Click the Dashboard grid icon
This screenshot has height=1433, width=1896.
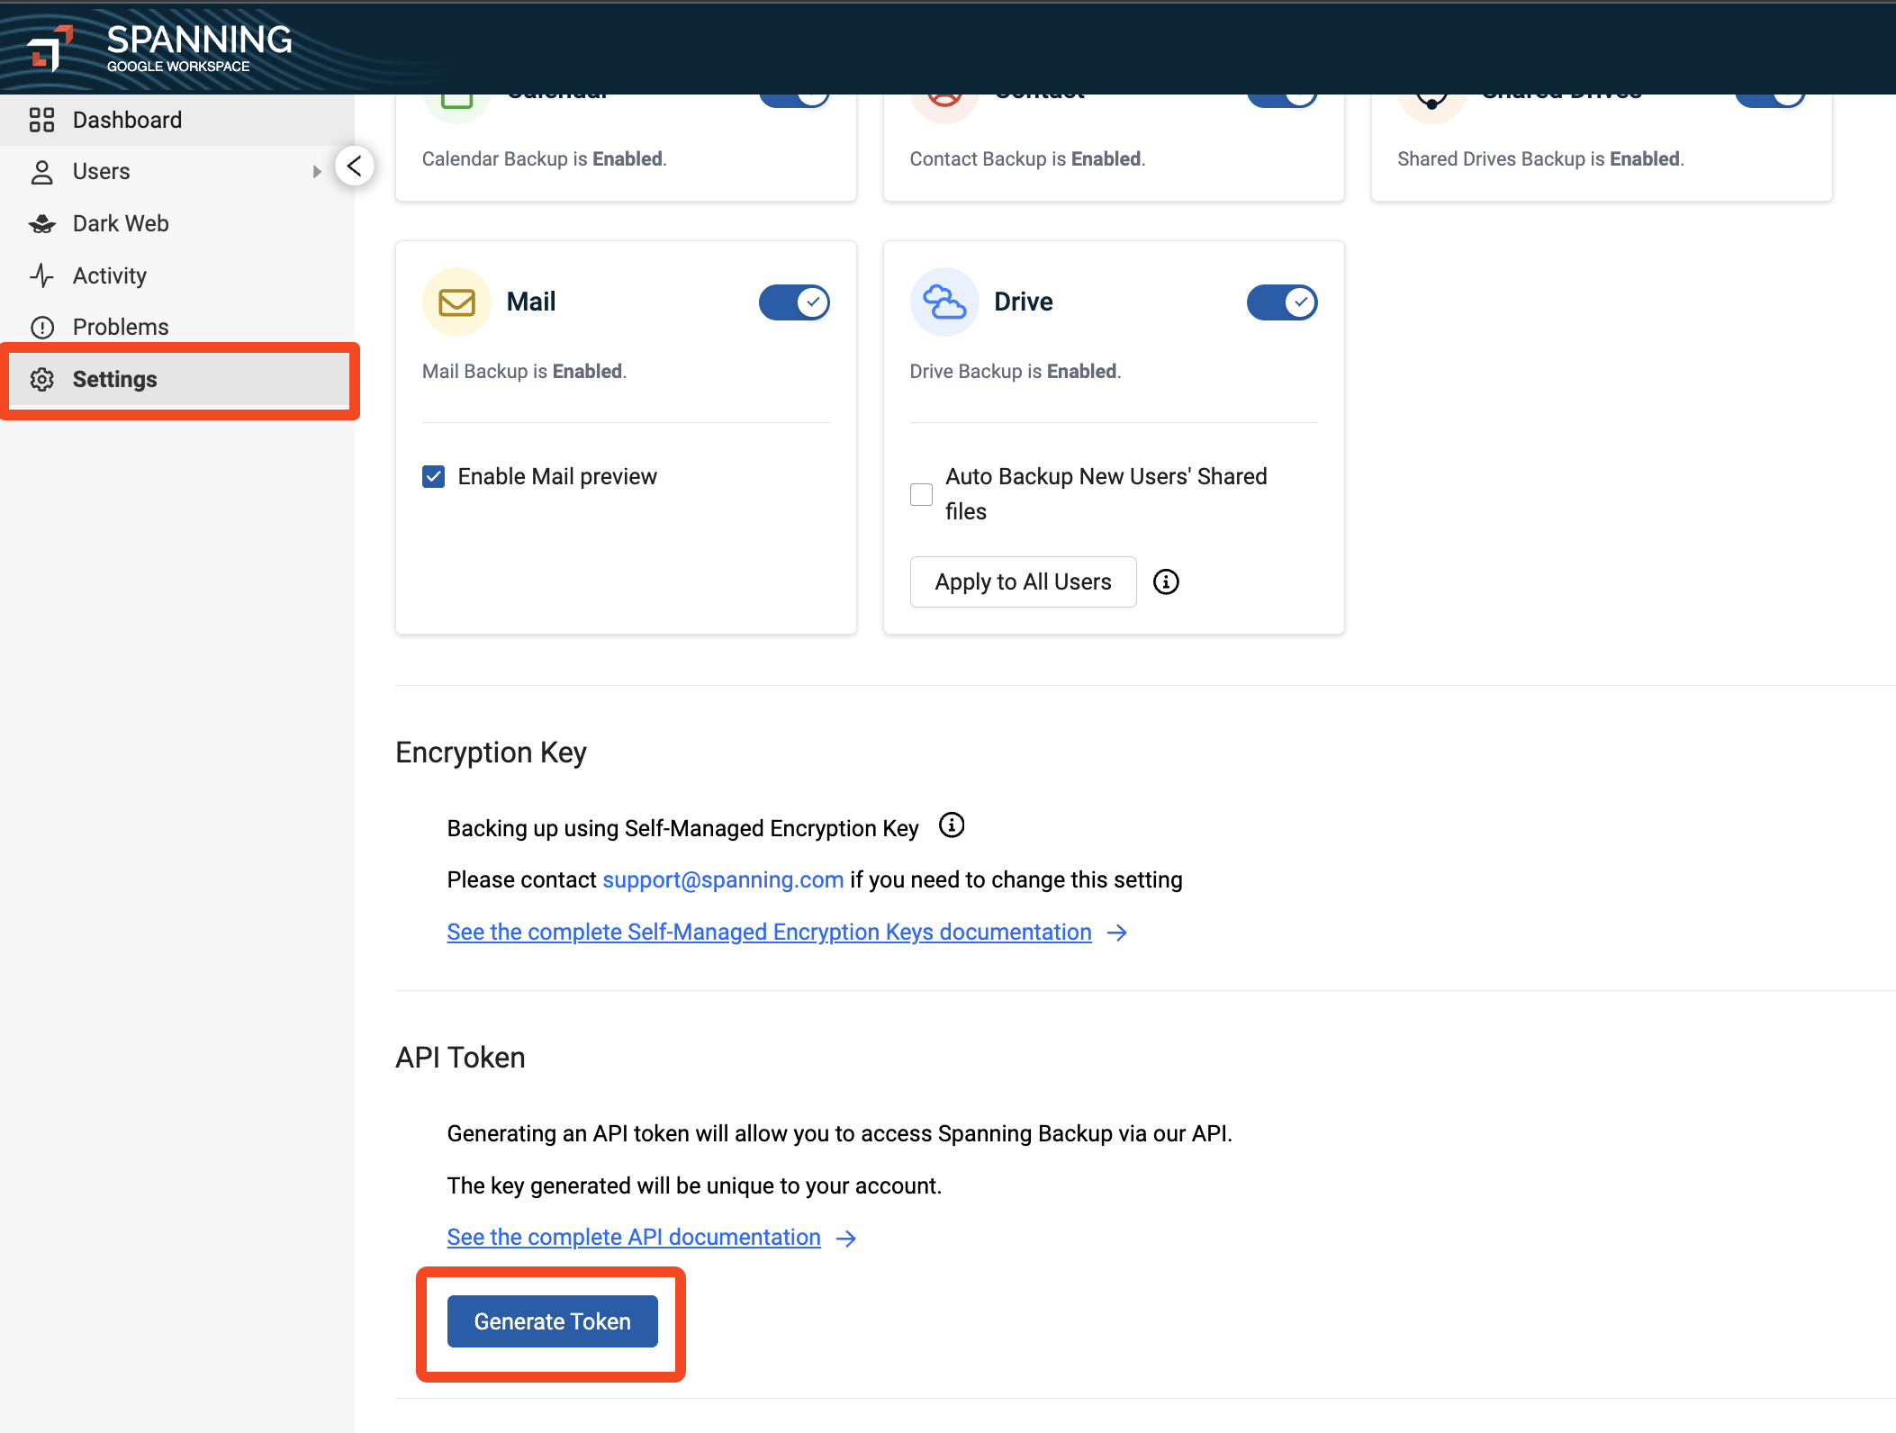pos(41,120)
